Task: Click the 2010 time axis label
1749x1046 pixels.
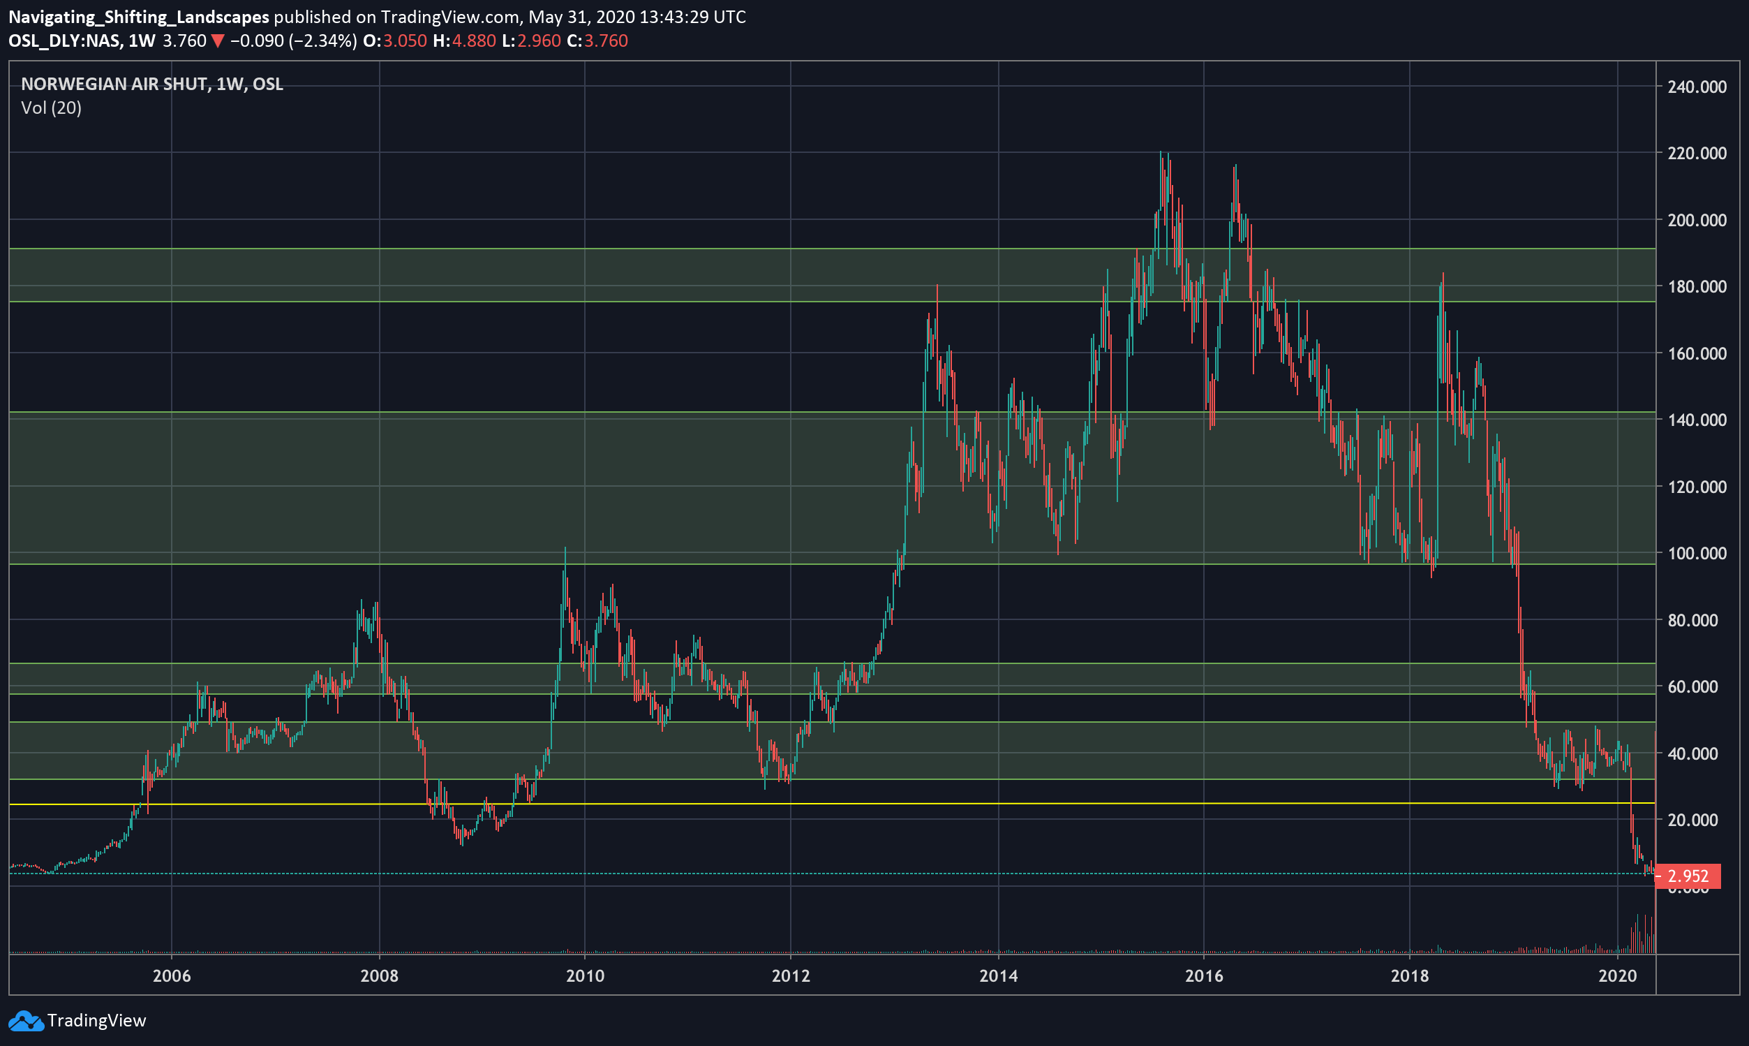Action: coord(586,975)
